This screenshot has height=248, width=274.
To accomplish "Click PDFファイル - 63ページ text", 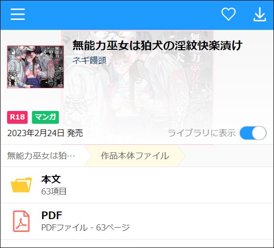I will tap(85, 228).
